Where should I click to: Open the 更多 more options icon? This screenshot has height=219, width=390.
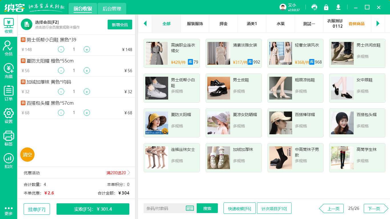9,211
